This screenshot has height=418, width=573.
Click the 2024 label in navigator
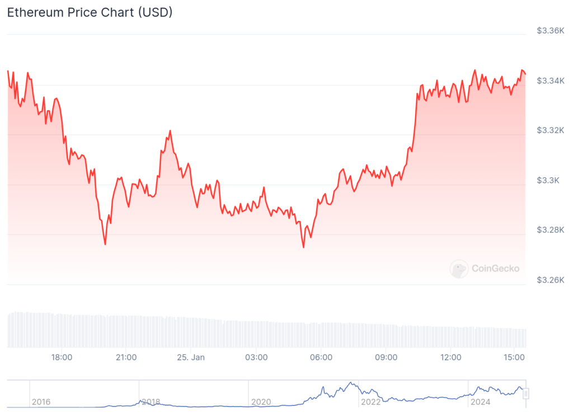pos(481,402)
